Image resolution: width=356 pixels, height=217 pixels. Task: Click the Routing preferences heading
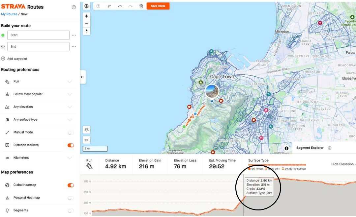click(20, 70)
